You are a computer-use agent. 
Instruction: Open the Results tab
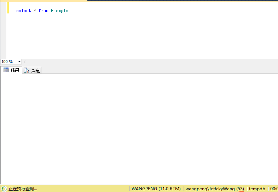click(x=11, y=70)
